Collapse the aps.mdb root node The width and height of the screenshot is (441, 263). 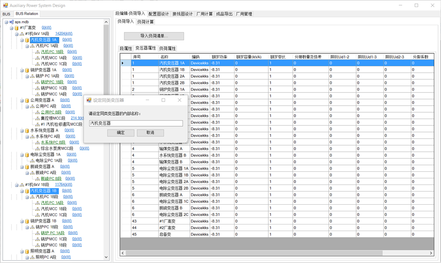pos(6,22)
